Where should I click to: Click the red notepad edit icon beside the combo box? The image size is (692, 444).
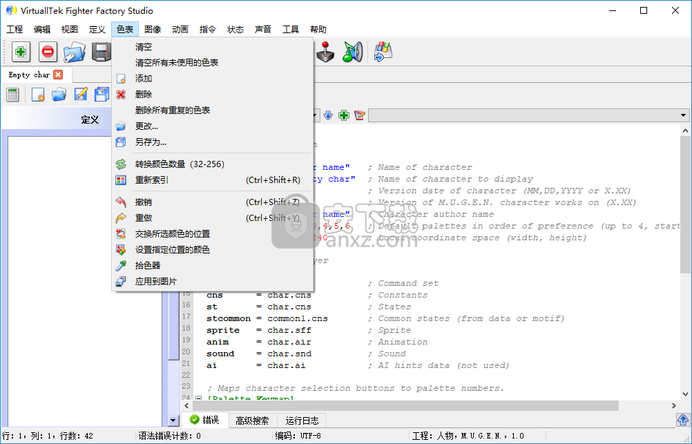360,115
